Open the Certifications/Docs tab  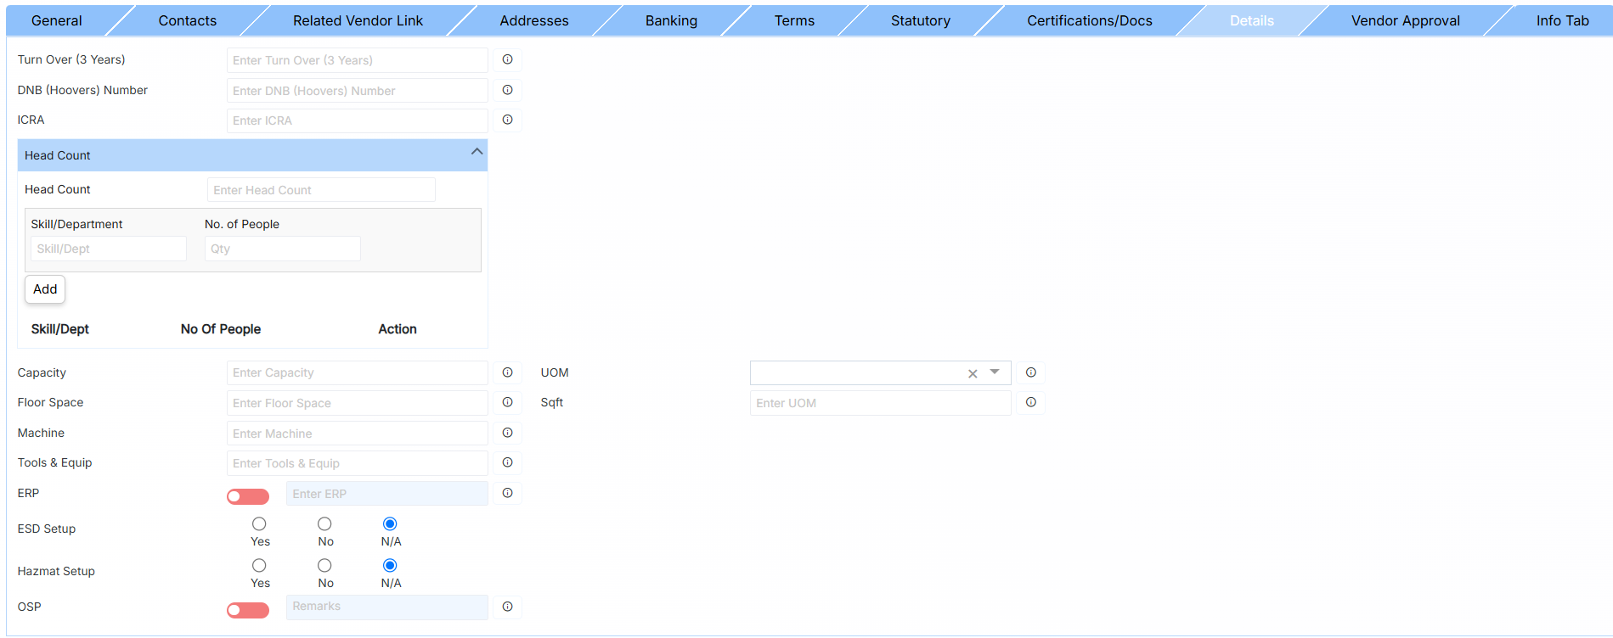tap(1089, 20)
